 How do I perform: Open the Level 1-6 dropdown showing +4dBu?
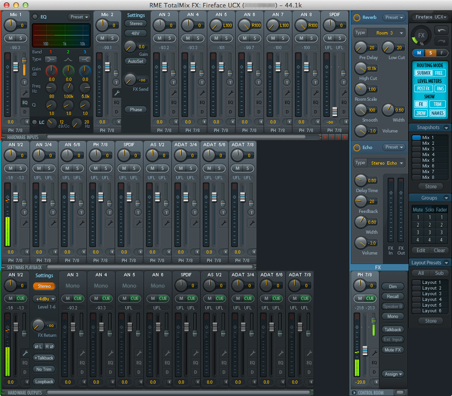(x=44, y=299)
